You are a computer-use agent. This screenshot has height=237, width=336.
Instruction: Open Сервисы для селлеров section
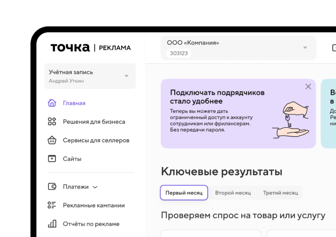point(96,140)
